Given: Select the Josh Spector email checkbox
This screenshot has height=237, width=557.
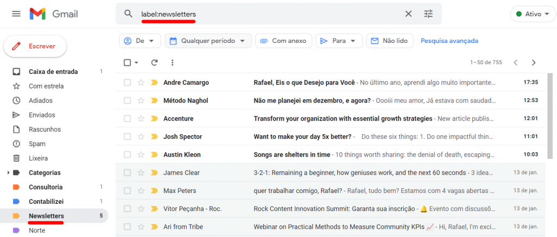Looking at the screenshot, I should pos(127,136).
